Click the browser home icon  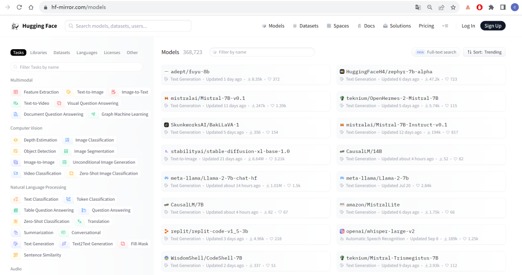31,7
